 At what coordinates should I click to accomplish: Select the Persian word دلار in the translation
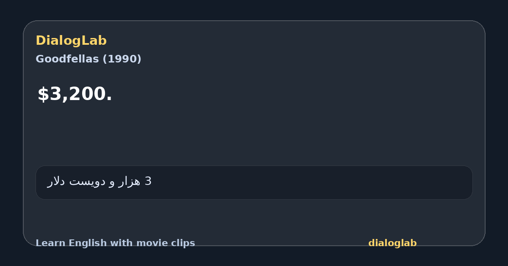[x=56, y=182]
